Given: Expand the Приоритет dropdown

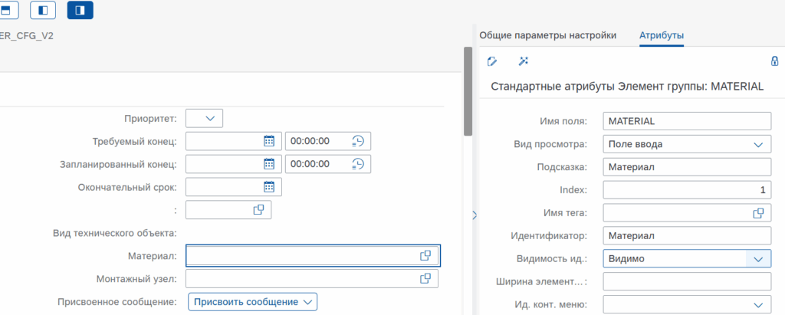Looking at the screenshot, I should 204,118.
